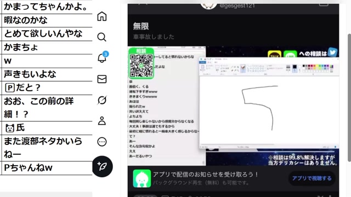Select the また渡部ネタかいらねー comment row

click(x=46, y=148)
